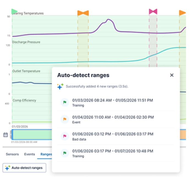Click the purple Bearing Temperatures peak
This screenshot has height=178, width=192.
coord(109,20)
